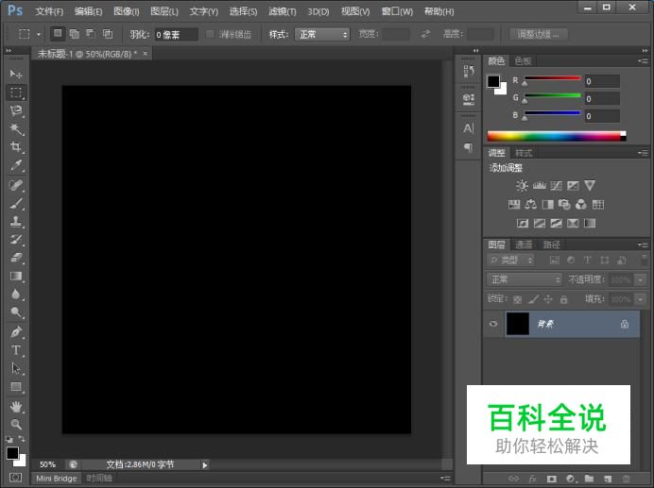Select the Move tool in the toolbox

(x=16, y=74)
